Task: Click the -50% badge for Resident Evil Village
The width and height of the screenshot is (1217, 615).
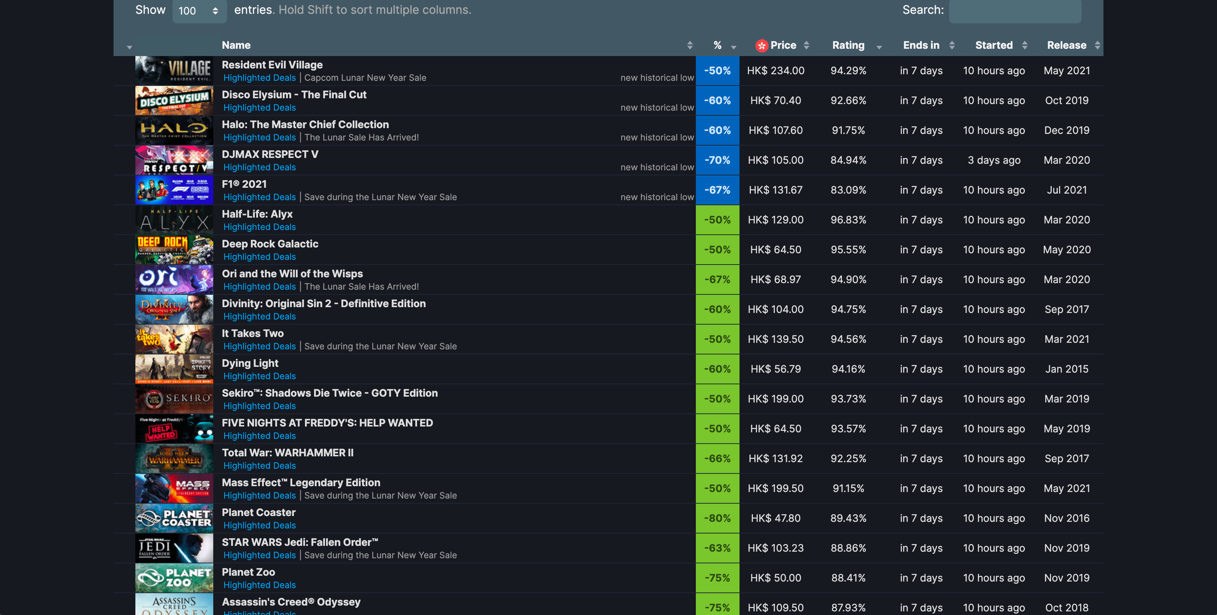Action: pos(717,71)
